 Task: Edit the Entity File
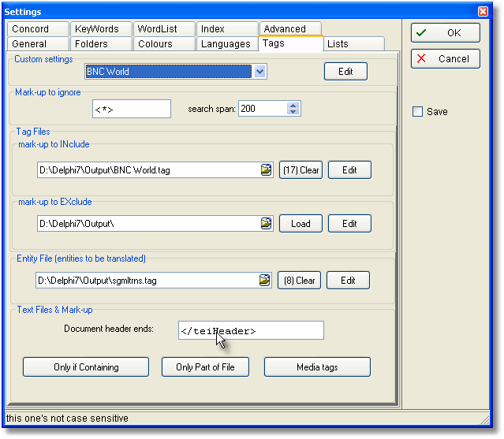pos(348,280)
